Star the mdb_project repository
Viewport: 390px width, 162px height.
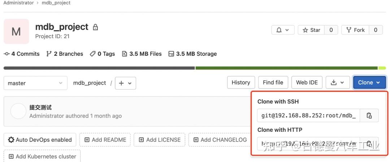point(311,30)
